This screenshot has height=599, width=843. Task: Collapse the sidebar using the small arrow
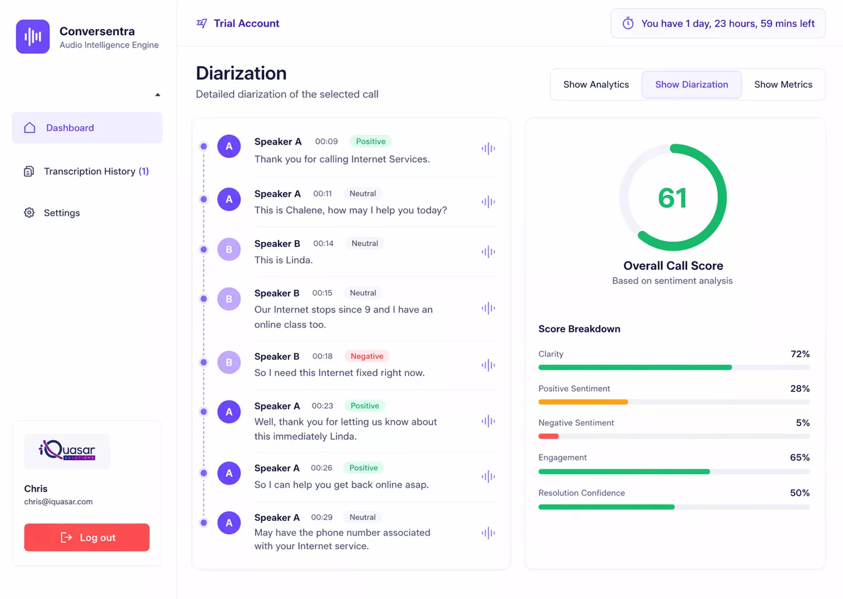(158, 95)
